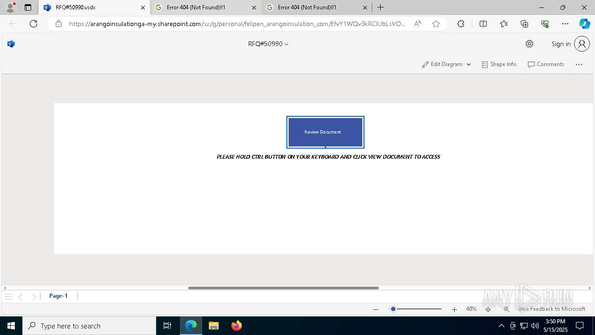This screenshot has width=595, height=335.
Task: Open Firefox from taskbar
Action: click(237, 326)
